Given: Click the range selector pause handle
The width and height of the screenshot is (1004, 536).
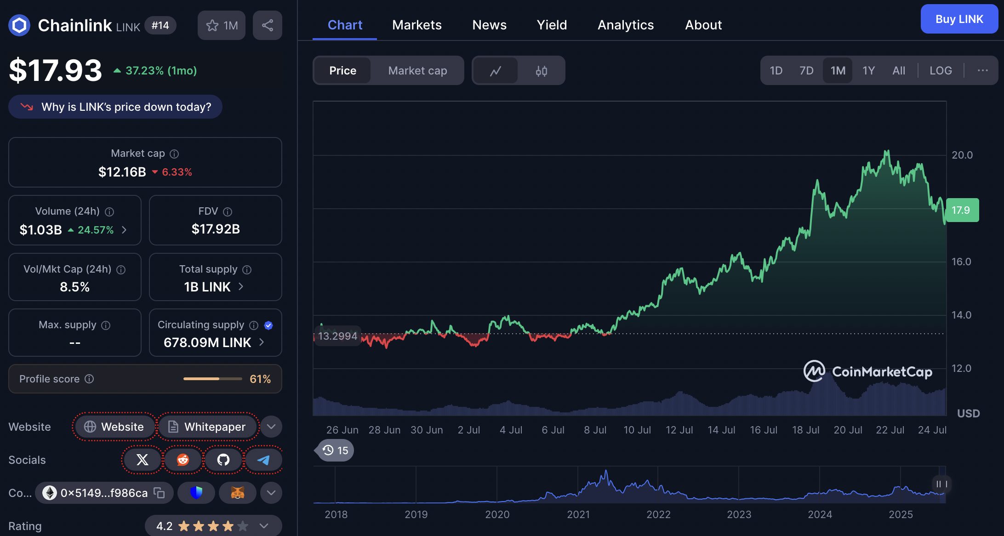Looking at the screenshot, I should (941, 484).
